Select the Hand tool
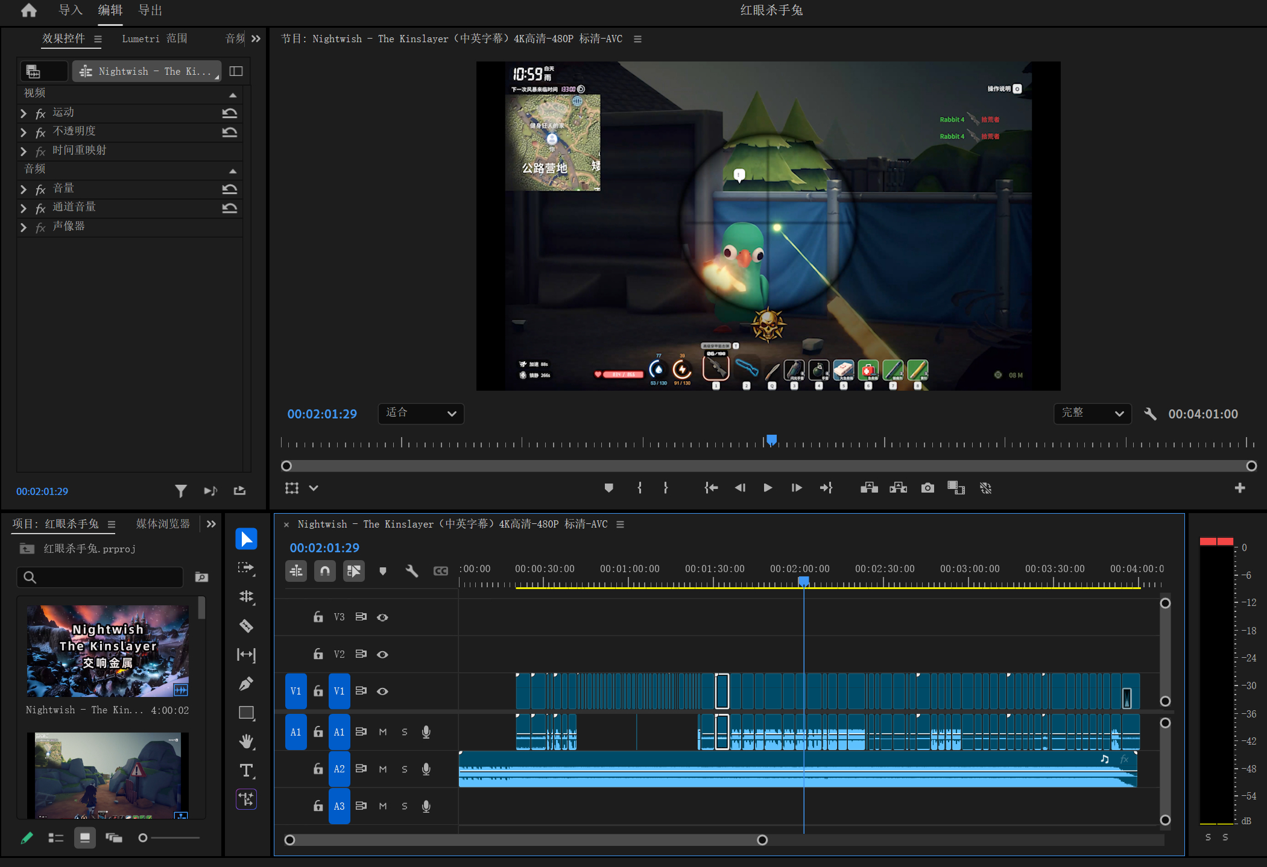This screenshot has height=867, width=1267. [x=246, y=742]
